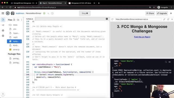
Task: Clear the console output
Action: (170, 62)
